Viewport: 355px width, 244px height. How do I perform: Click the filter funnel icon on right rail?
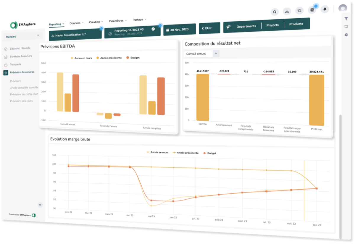coord(346,19)
